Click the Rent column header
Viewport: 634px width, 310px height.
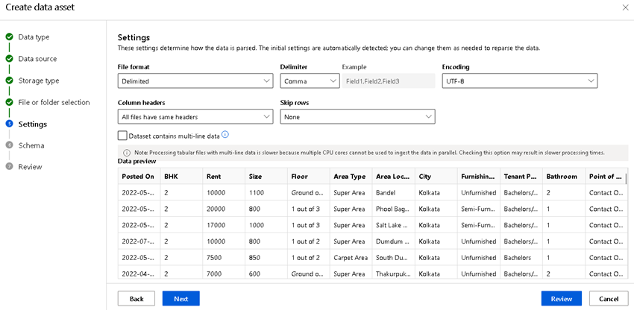point(224,177)
